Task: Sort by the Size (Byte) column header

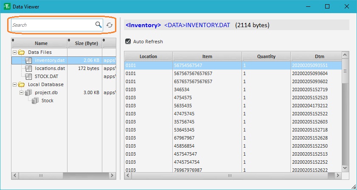Action: (x=86, y=43)
